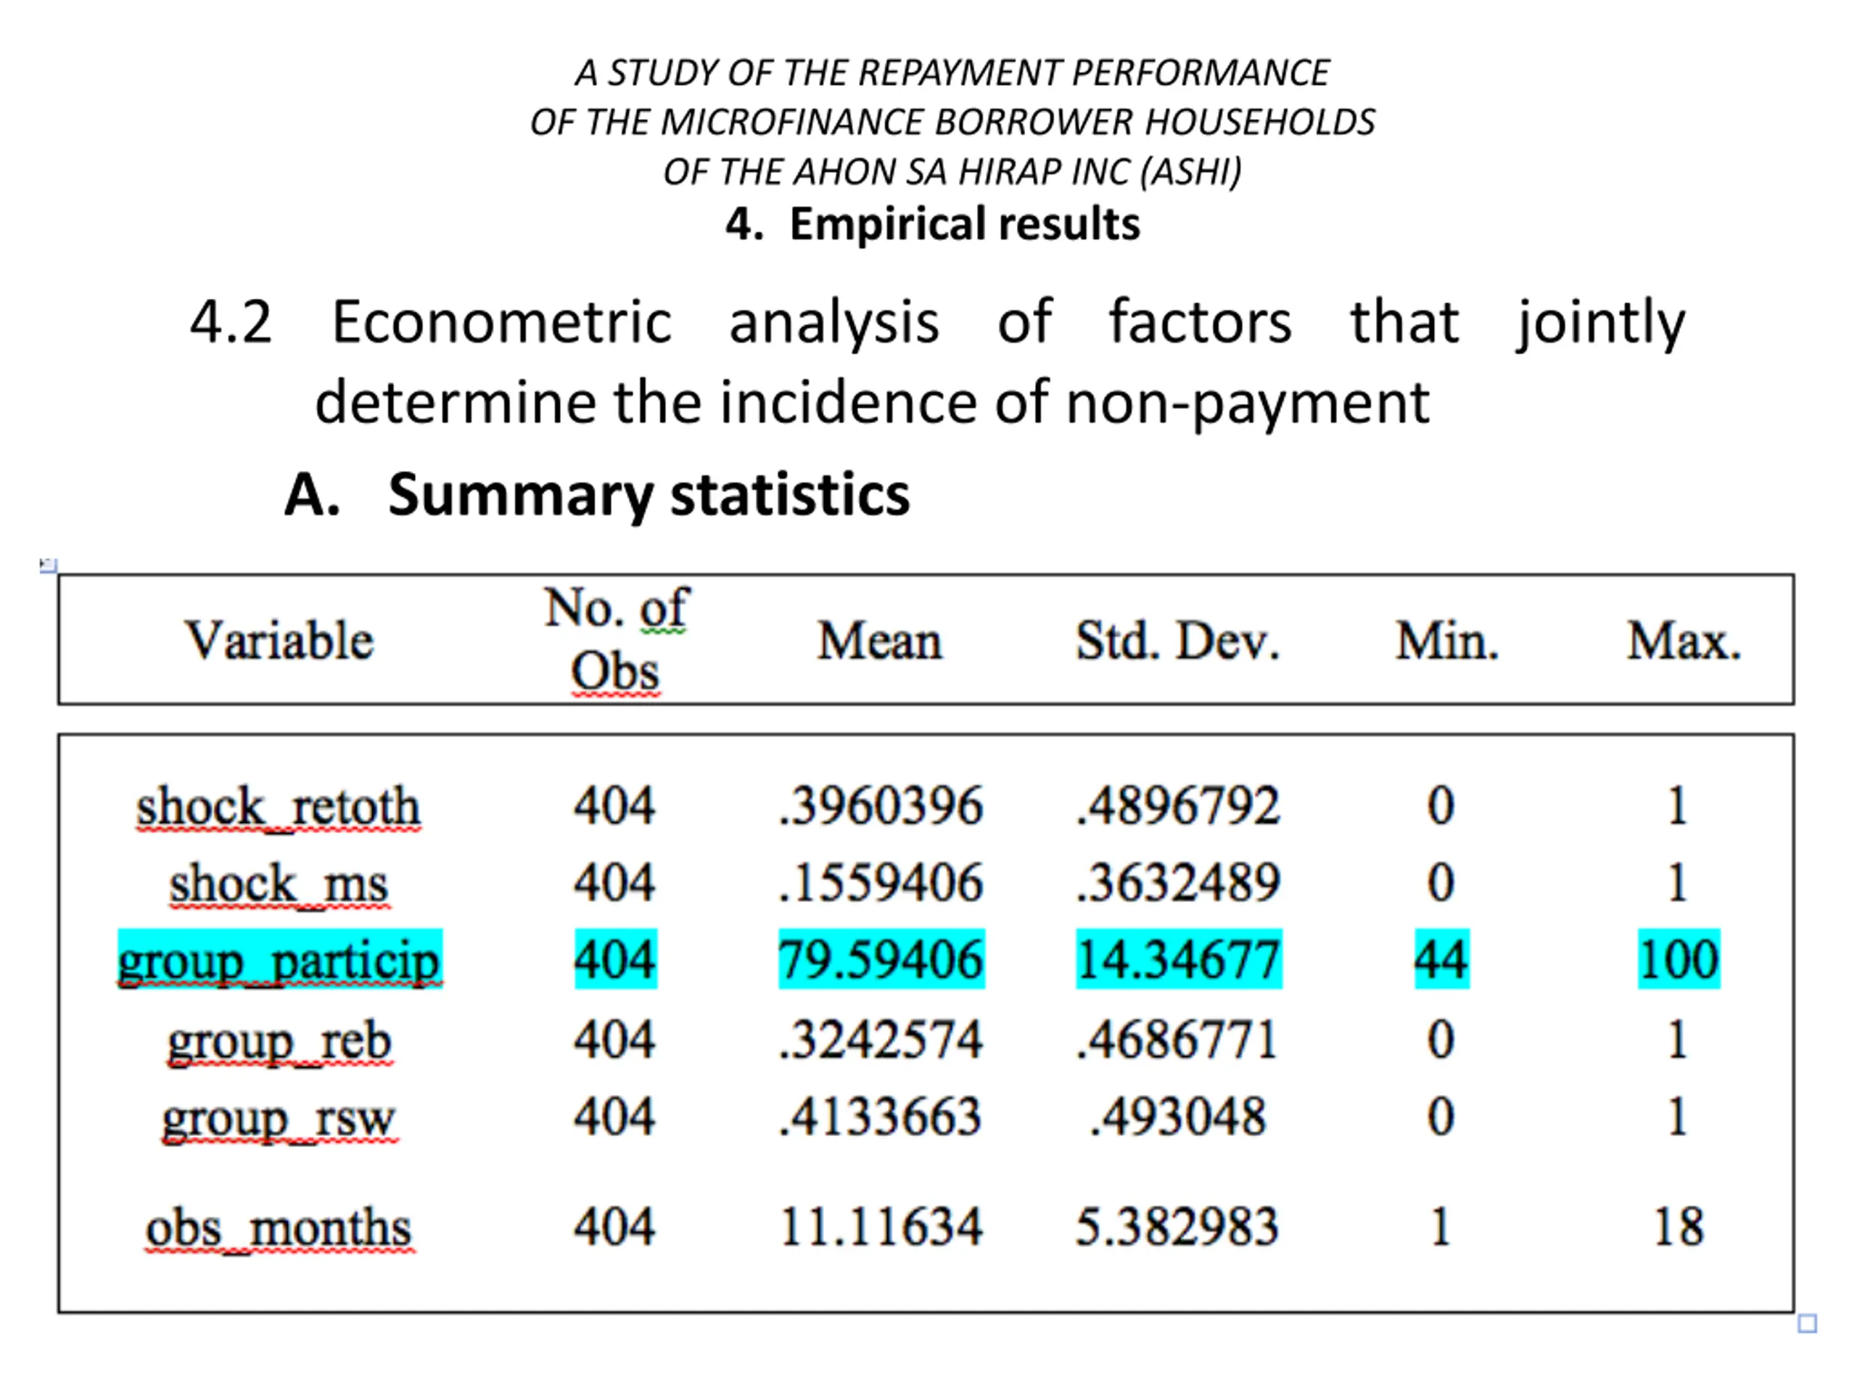Viewport: 1857px width, 1393px height.
Task: Click the Min. column header
Action: click(x=1446, y=641)
